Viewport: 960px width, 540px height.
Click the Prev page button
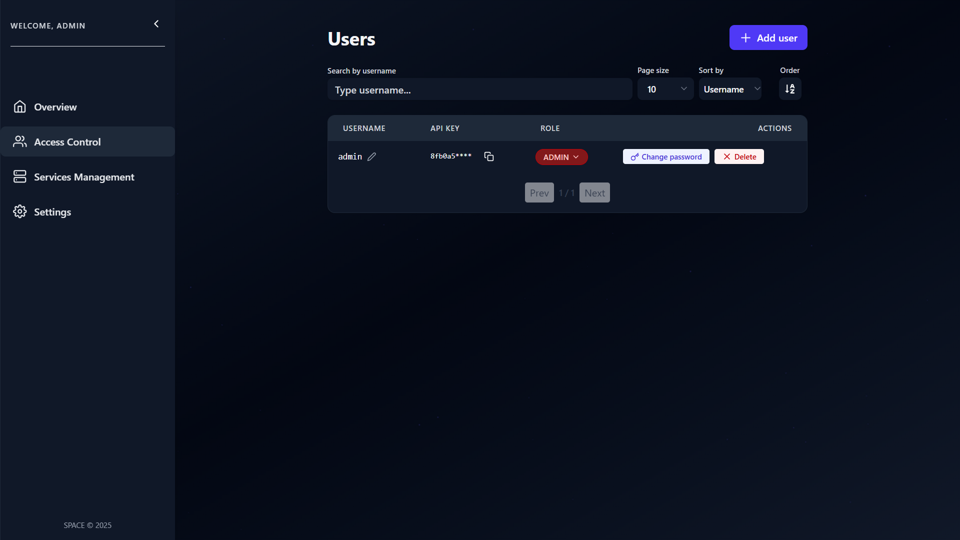(539, 192)
